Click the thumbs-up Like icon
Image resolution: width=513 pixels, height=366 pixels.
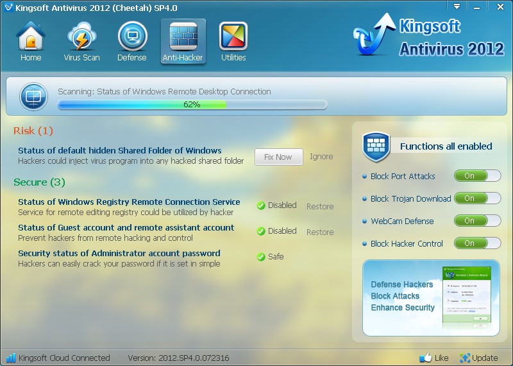coord(426,357)
